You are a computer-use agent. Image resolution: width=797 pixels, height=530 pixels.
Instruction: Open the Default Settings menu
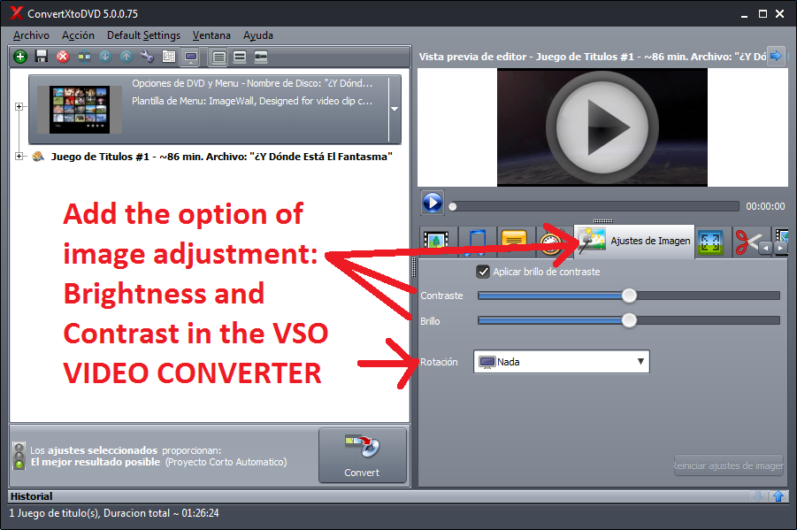click(143, 35)
